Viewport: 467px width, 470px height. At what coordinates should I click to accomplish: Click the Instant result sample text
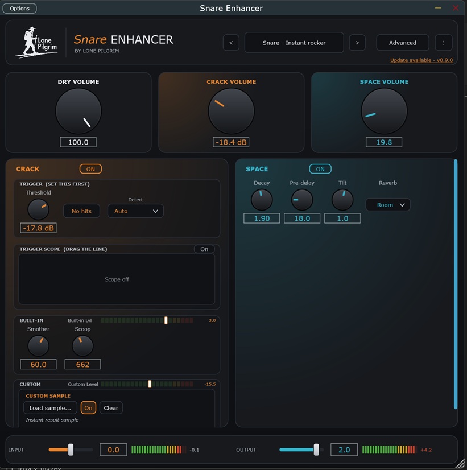point(52,420)
